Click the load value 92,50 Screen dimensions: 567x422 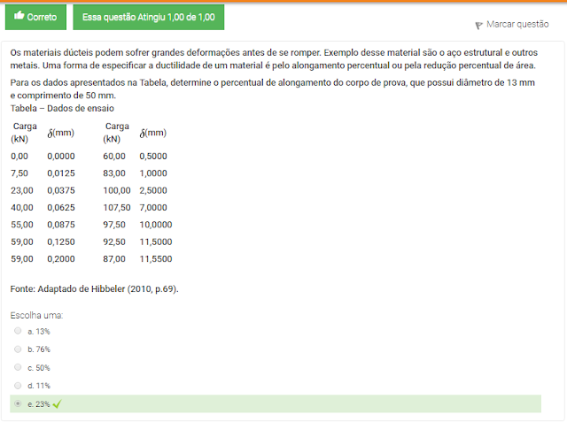pyautogui.click(x=114, y=242)
